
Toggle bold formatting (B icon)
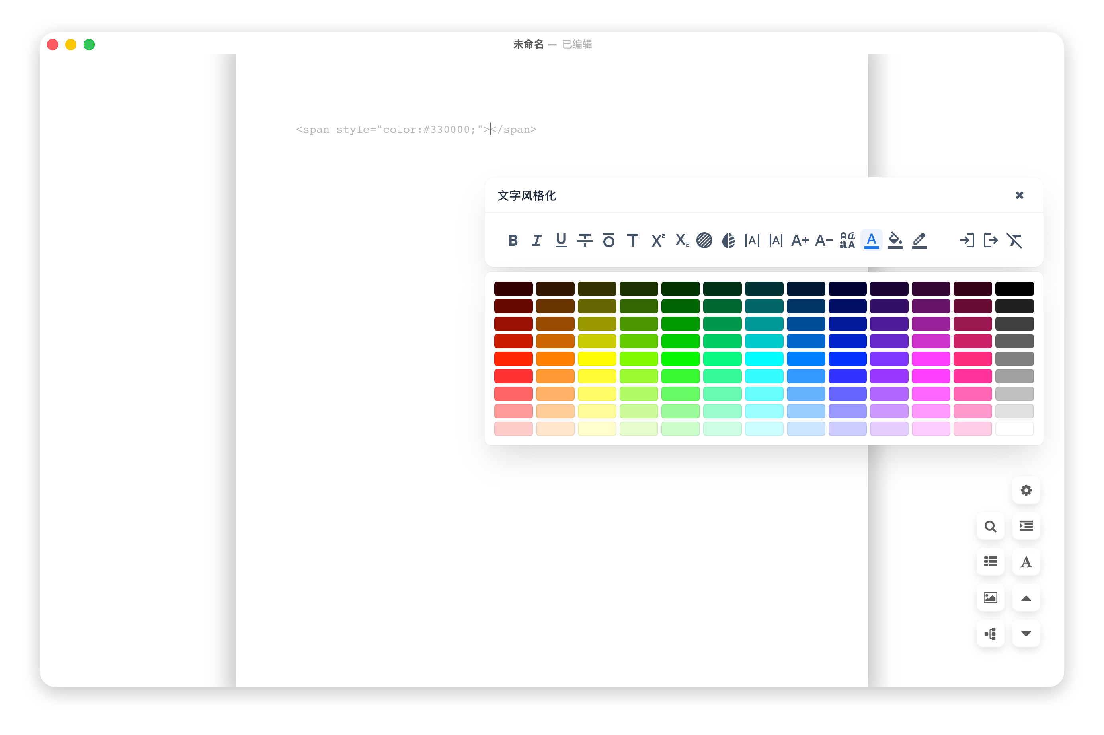tap(513, 241)
